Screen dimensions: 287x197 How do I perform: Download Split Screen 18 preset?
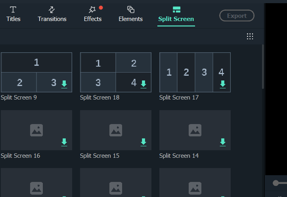(x=143, y=84)
